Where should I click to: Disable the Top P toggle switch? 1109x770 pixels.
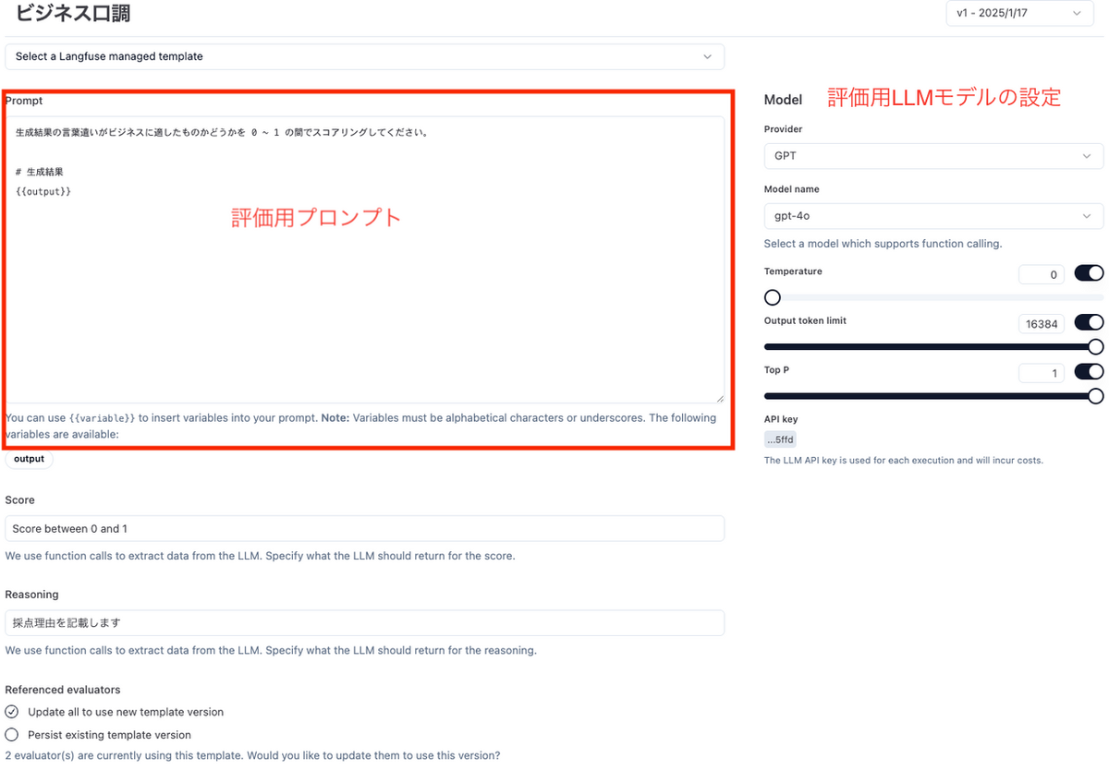point(1089,371)
